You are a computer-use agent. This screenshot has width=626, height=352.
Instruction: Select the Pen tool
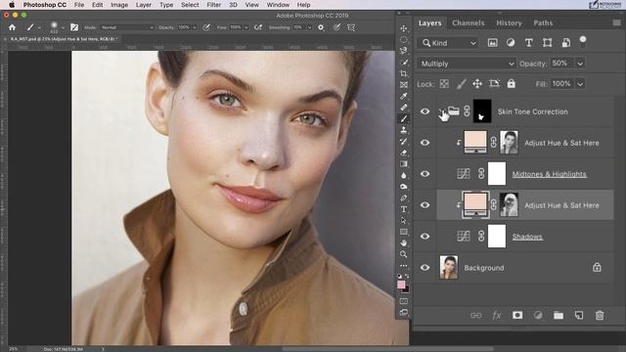(x=404, y=198)
